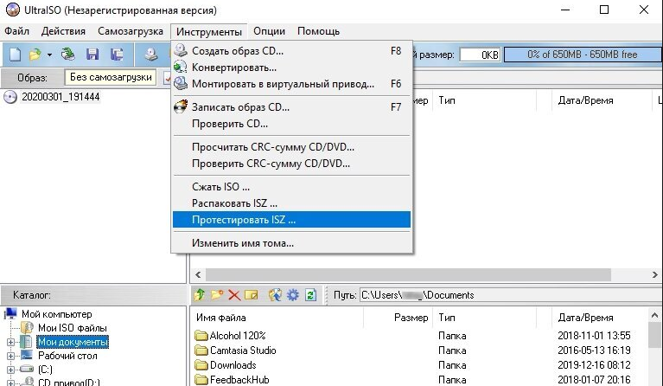
Task: Select Мой компьютер tree node
Action: [57, 314]
